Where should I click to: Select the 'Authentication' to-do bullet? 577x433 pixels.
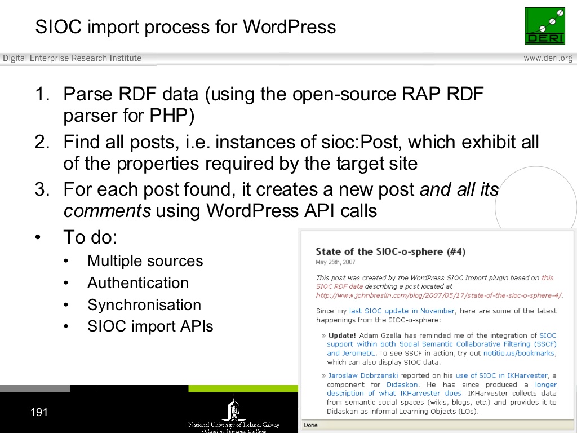(x=138, y=283)
